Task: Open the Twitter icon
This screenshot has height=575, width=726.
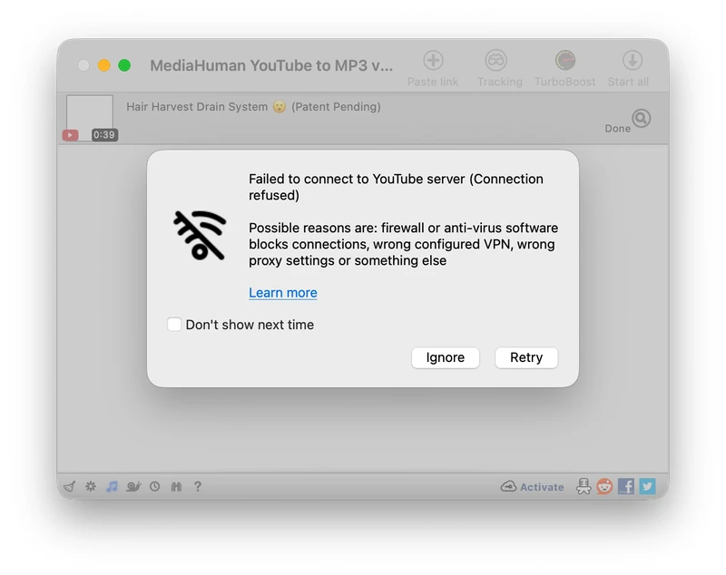Action: pyautogui.click(x=647, y=486)
